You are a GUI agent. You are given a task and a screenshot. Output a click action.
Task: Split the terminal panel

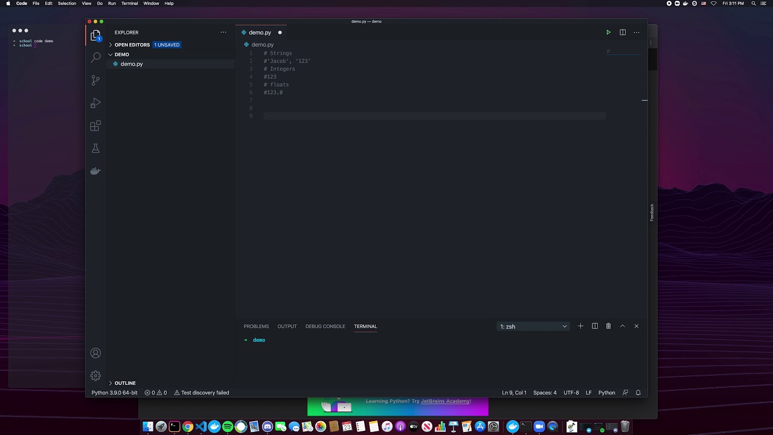[x=595, y=326]
